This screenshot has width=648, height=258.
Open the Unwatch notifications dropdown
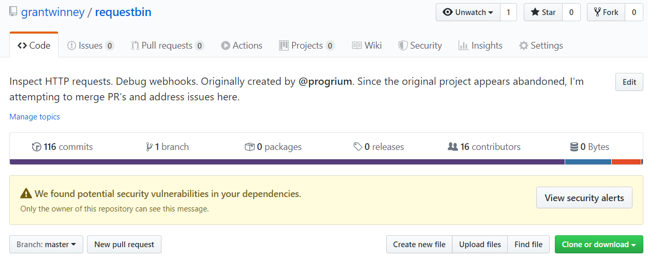468,12
